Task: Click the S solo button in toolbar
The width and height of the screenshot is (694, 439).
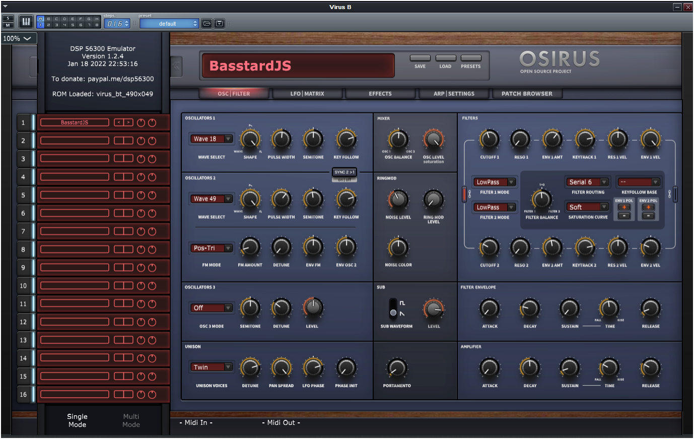Action: coord(8,19)
